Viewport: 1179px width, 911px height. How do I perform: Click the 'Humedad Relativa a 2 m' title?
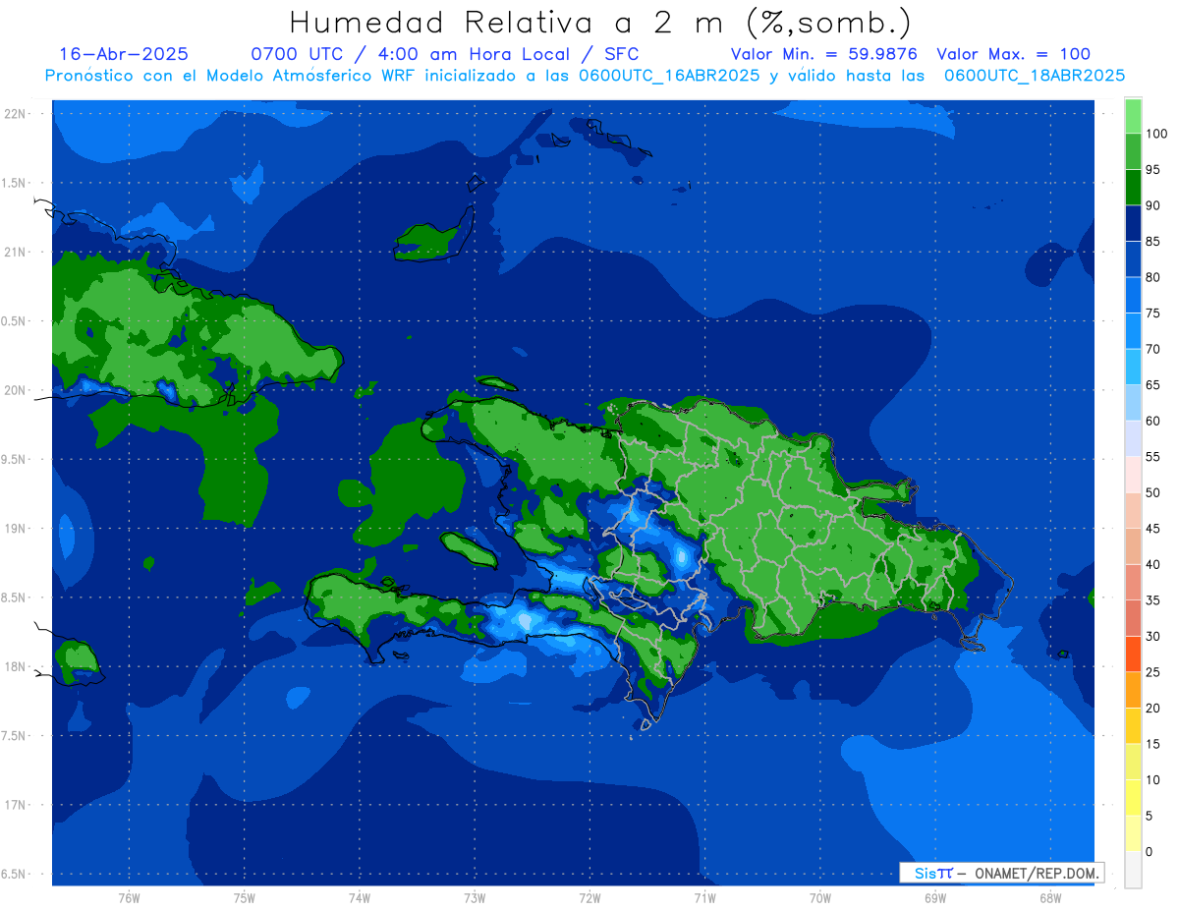[600, 23]
